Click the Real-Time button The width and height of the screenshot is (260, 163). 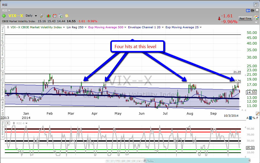(x=245, y=18)
